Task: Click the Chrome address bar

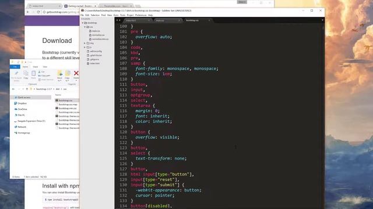Action: [61, 12]
